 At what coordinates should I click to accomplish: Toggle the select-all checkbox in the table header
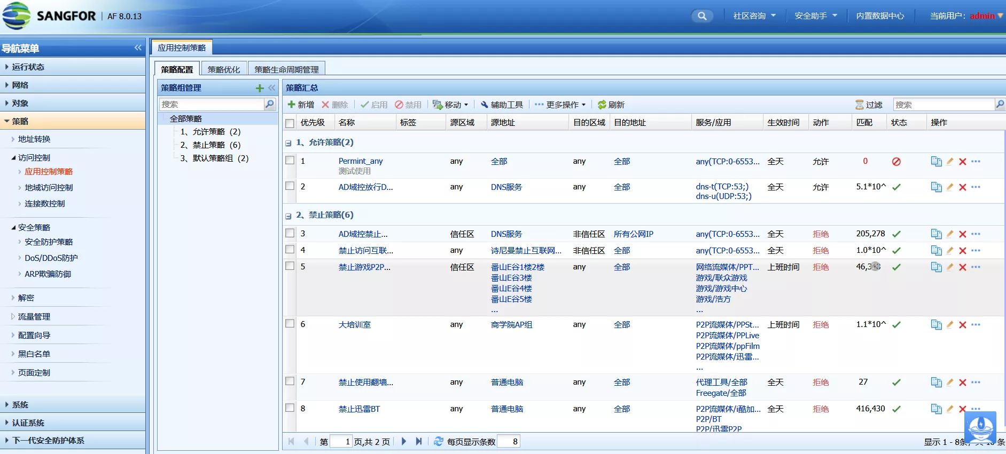coord(290,123)
